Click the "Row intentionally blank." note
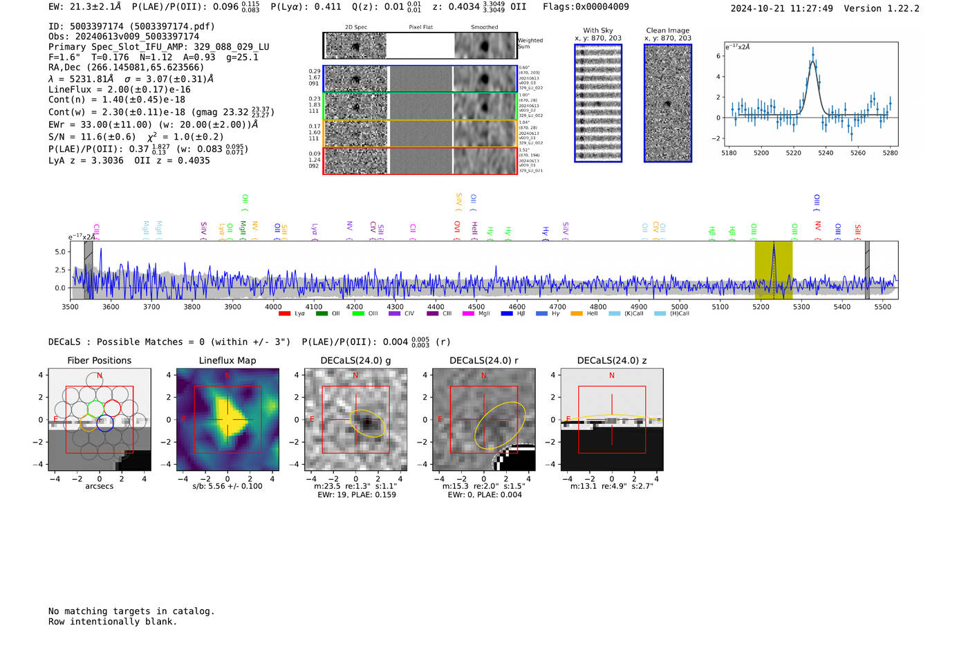This screenshot has width=968, height=659. click(113, 622)
